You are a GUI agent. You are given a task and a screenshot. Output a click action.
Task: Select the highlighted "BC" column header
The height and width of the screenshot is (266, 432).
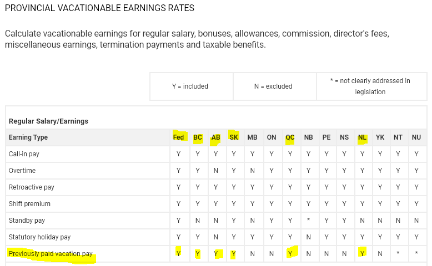198,137
